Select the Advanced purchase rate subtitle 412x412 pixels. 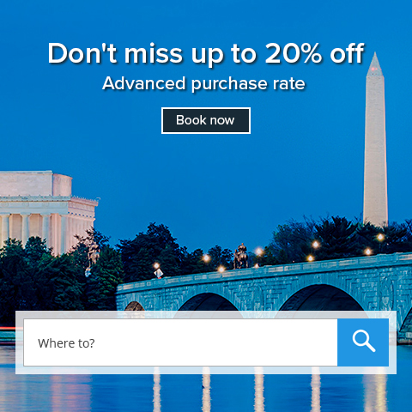pyautogui.click(x=203, y=83)
